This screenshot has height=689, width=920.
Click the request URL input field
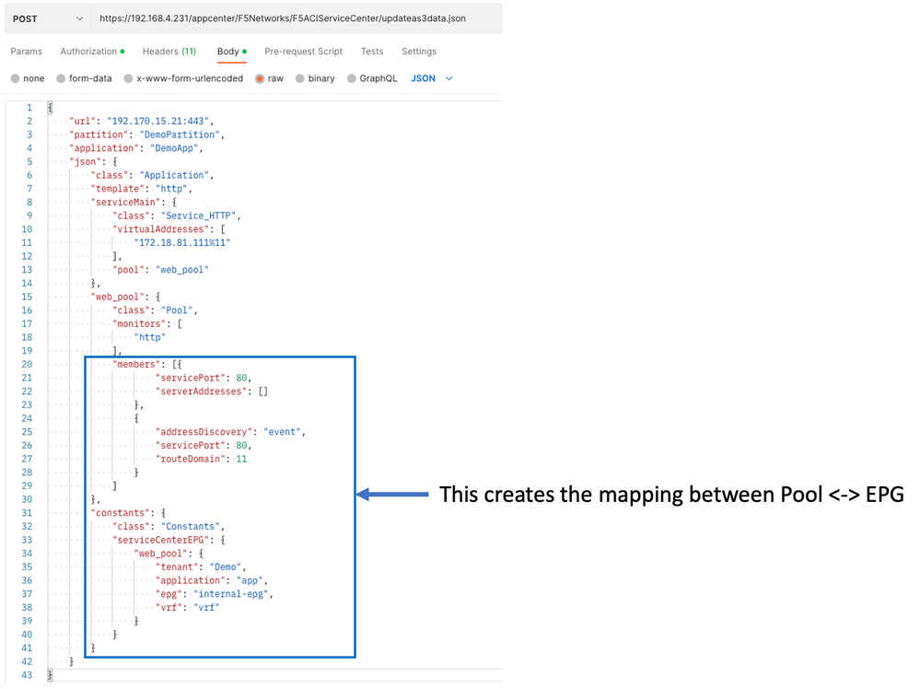pyautogui.click(x=295, y=18)
